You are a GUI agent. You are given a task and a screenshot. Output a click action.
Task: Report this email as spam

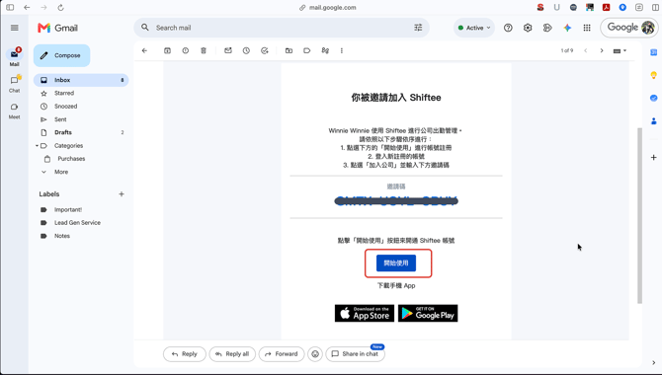point(186,50)
